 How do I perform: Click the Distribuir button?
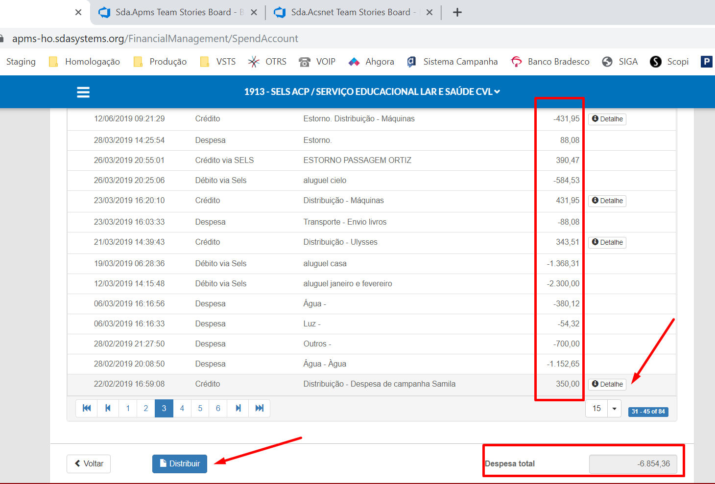click(x=180, y=463)
